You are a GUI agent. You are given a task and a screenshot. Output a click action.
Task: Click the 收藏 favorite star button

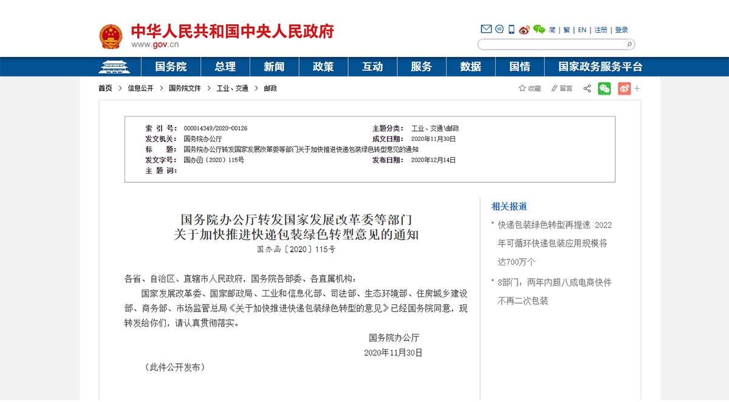[530, 89]
